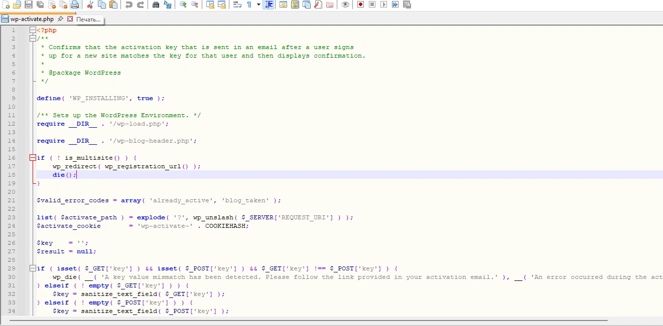Open the user-defined language dialog icon
Screen dimensions: 663x326
pos(283,5)
